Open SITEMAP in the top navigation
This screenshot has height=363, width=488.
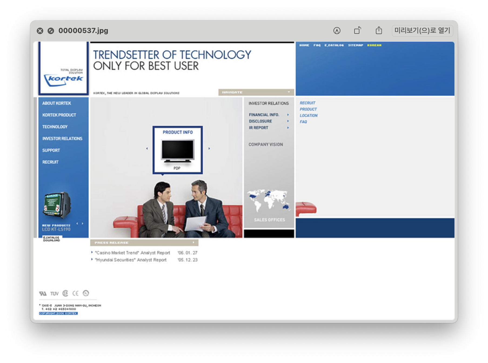[356, 45]
